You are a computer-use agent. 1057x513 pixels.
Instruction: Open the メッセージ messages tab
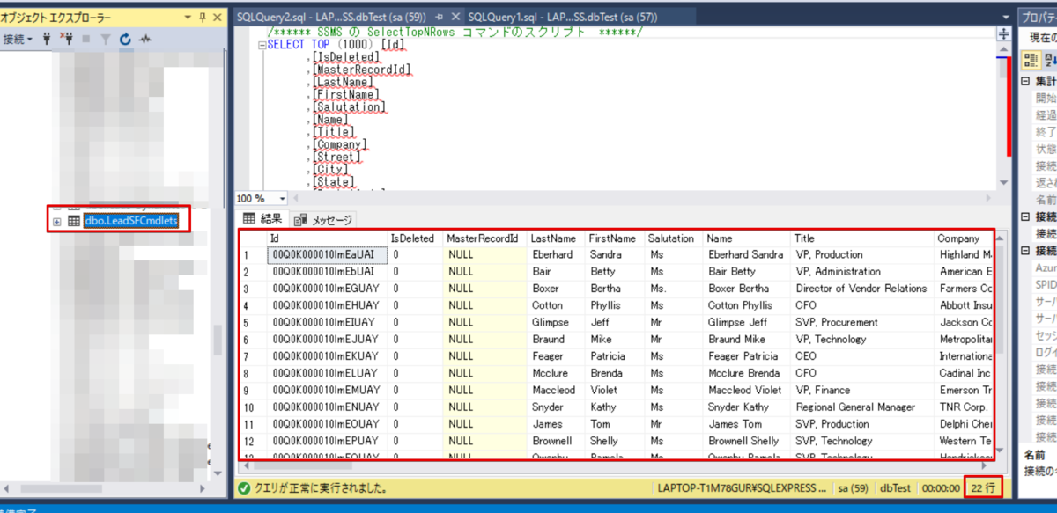323,219
